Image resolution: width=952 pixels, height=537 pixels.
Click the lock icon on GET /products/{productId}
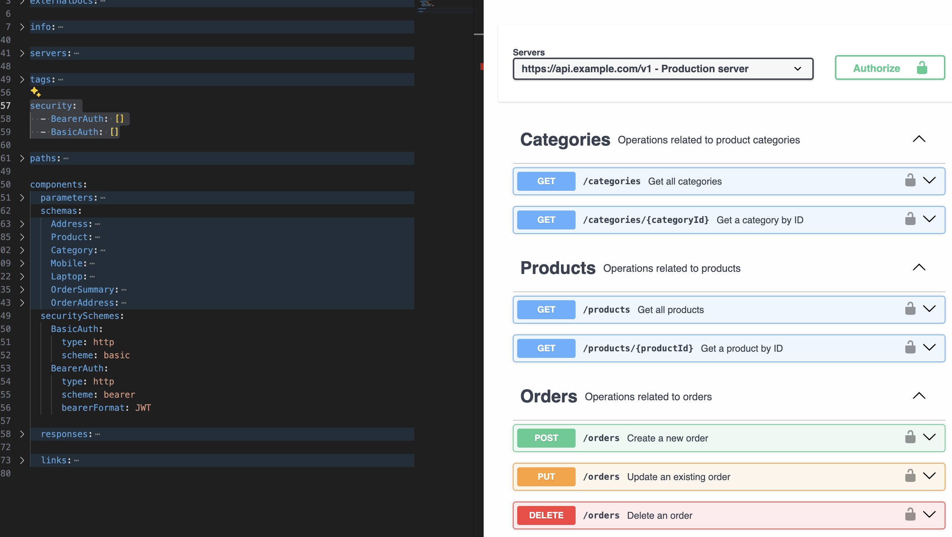(910, 347)
